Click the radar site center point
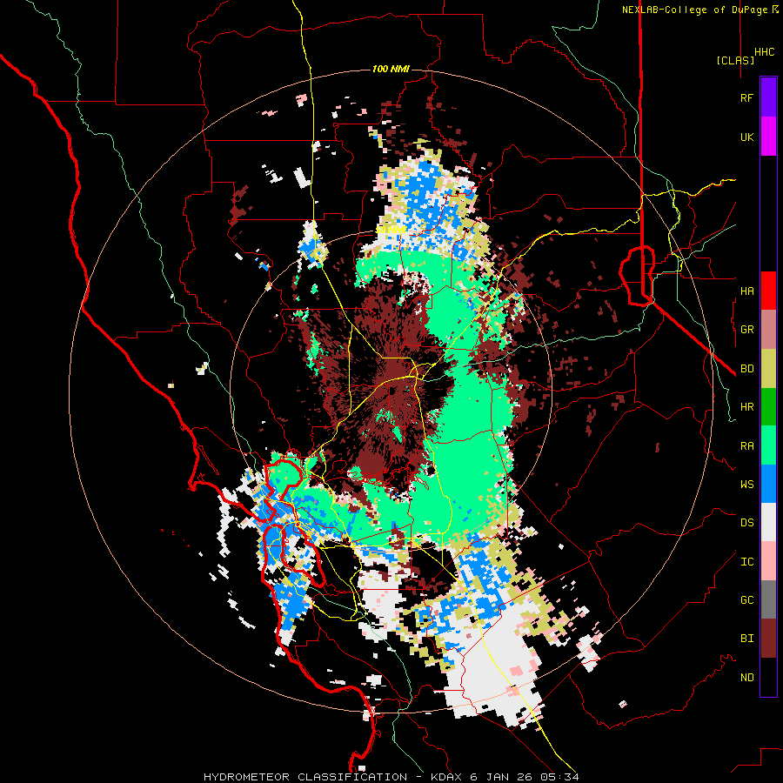783x783 pixels. 391,392
